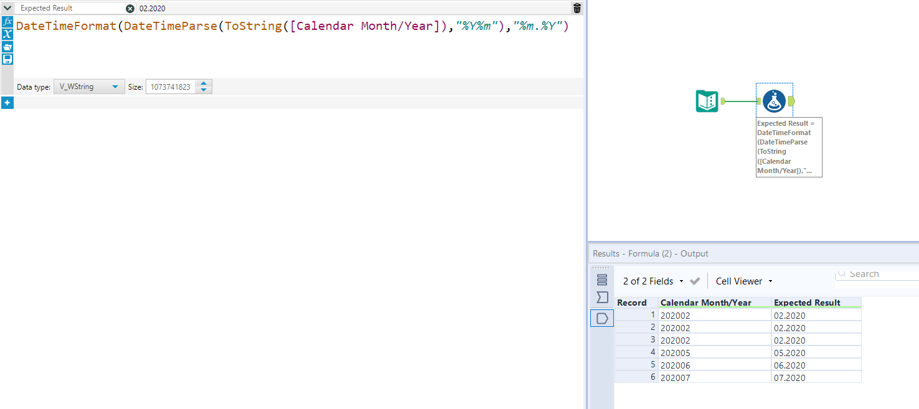
Task: Add a new expression with the plus button
Action: (7, 102)
